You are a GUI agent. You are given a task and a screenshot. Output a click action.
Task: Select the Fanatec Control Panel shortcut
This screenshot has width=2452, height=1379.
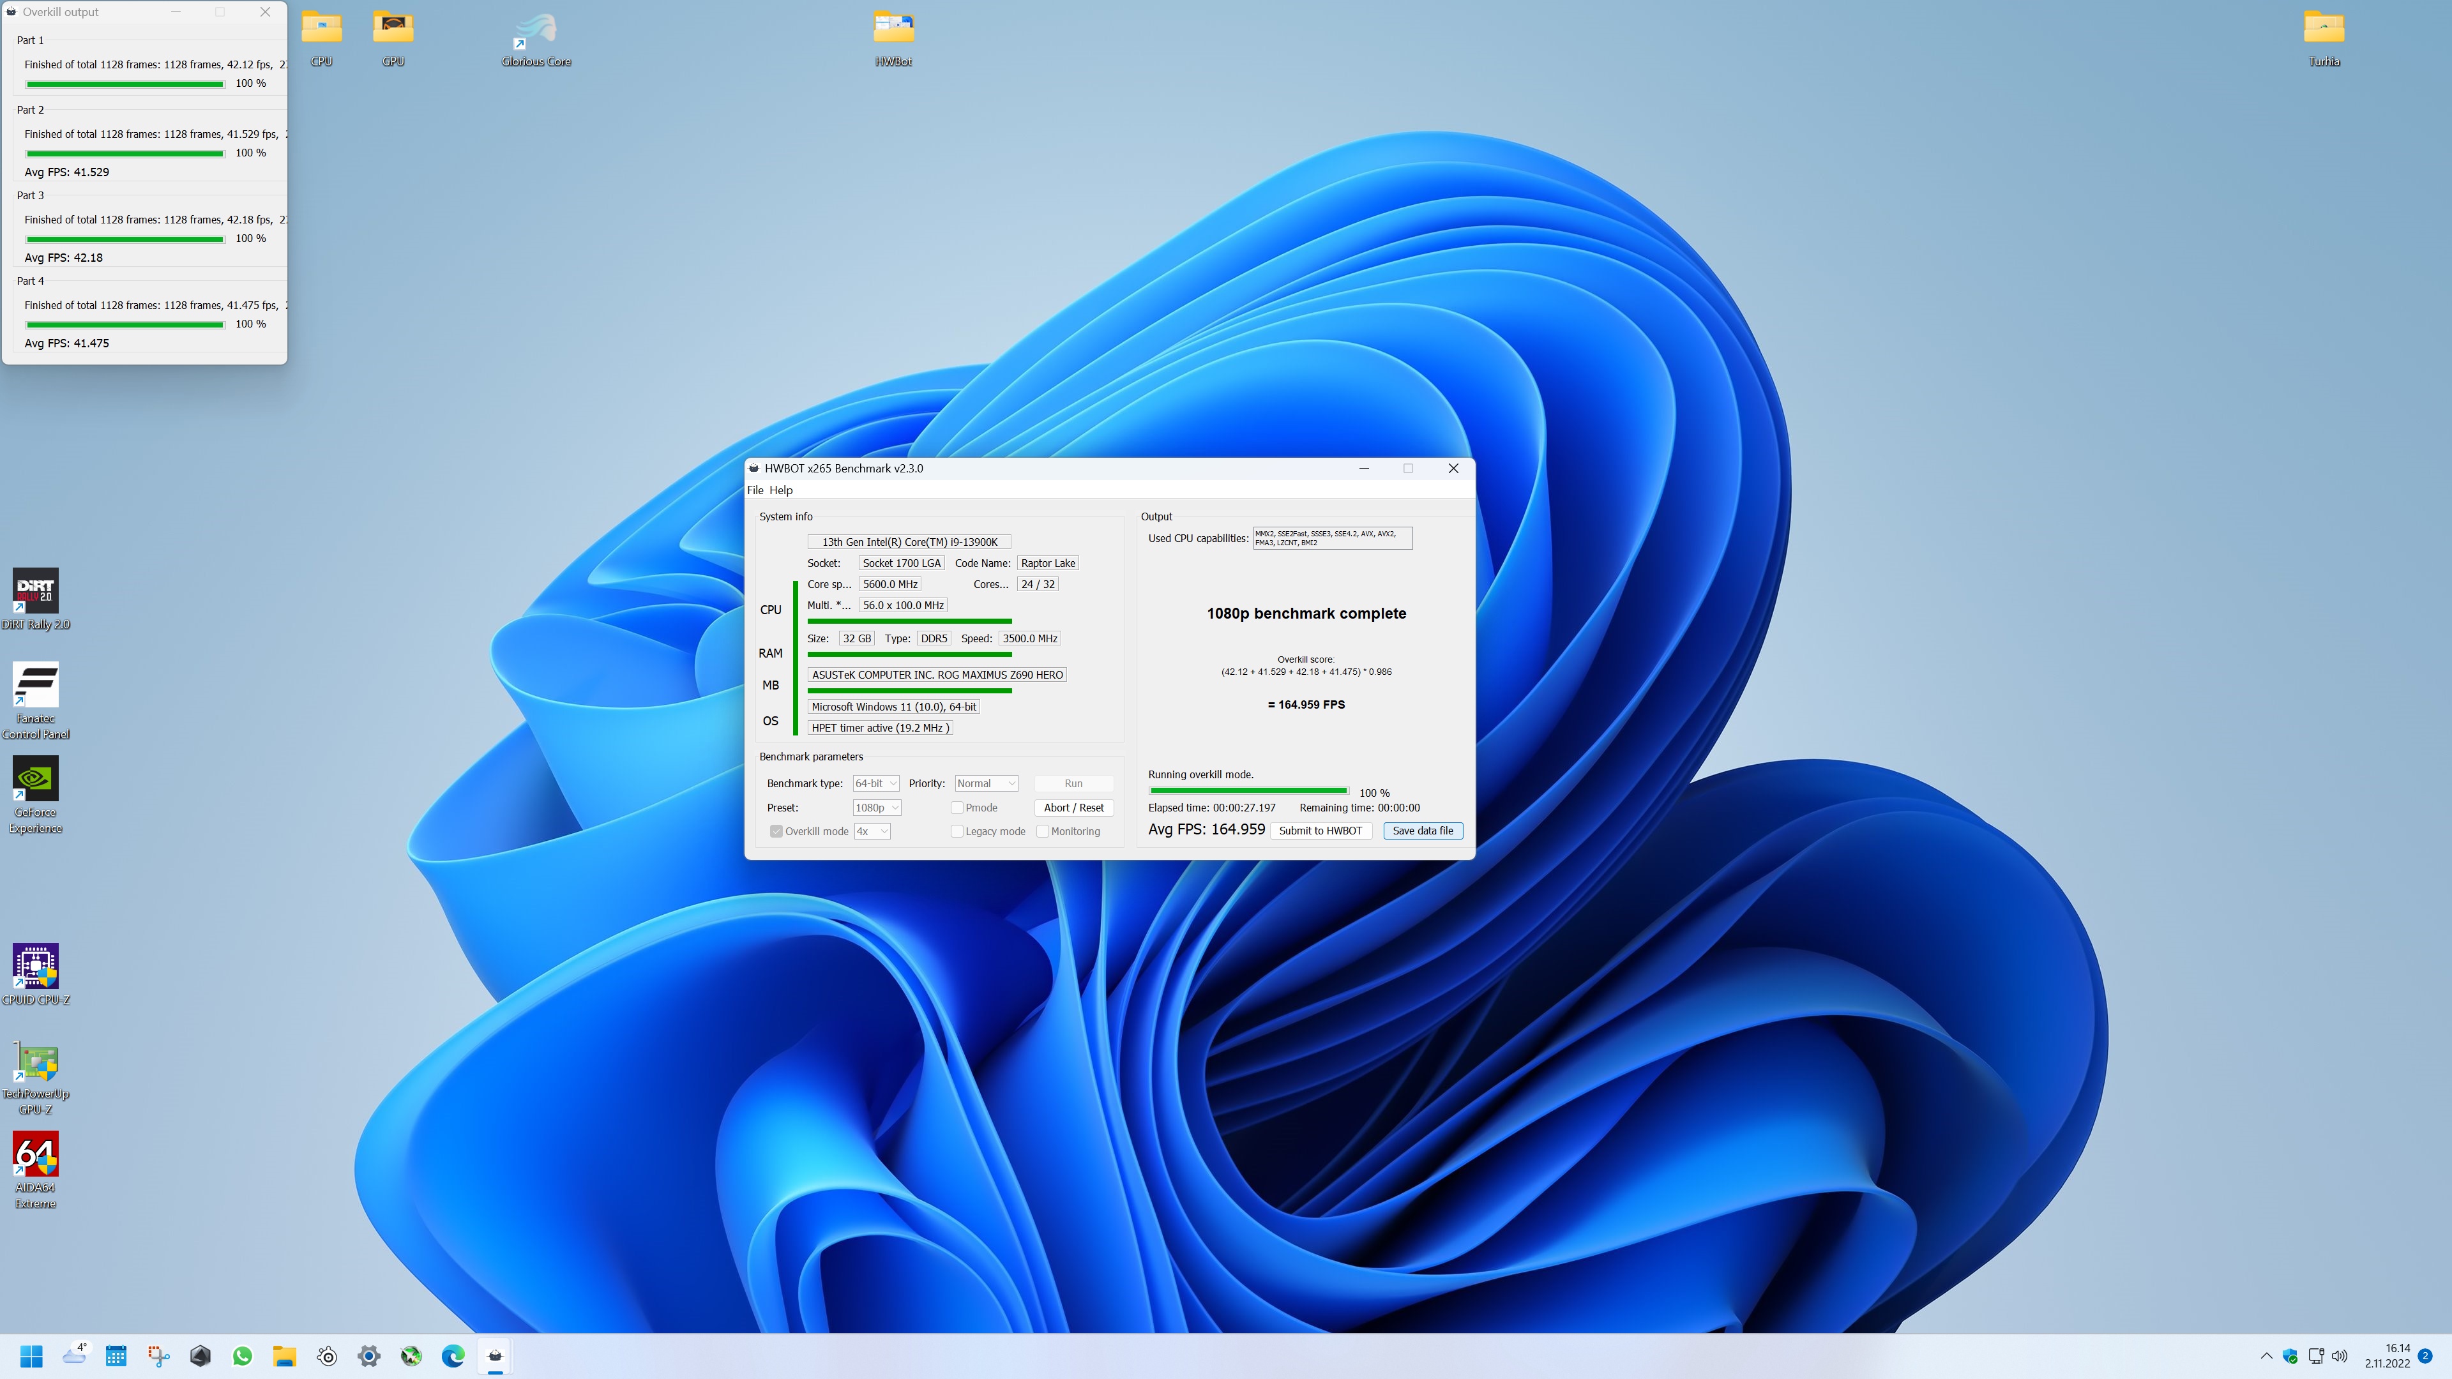(x=35, y=702)
